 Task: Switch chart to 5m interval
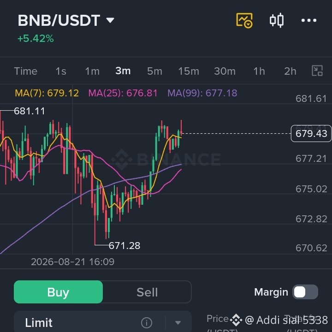(154, 71)
